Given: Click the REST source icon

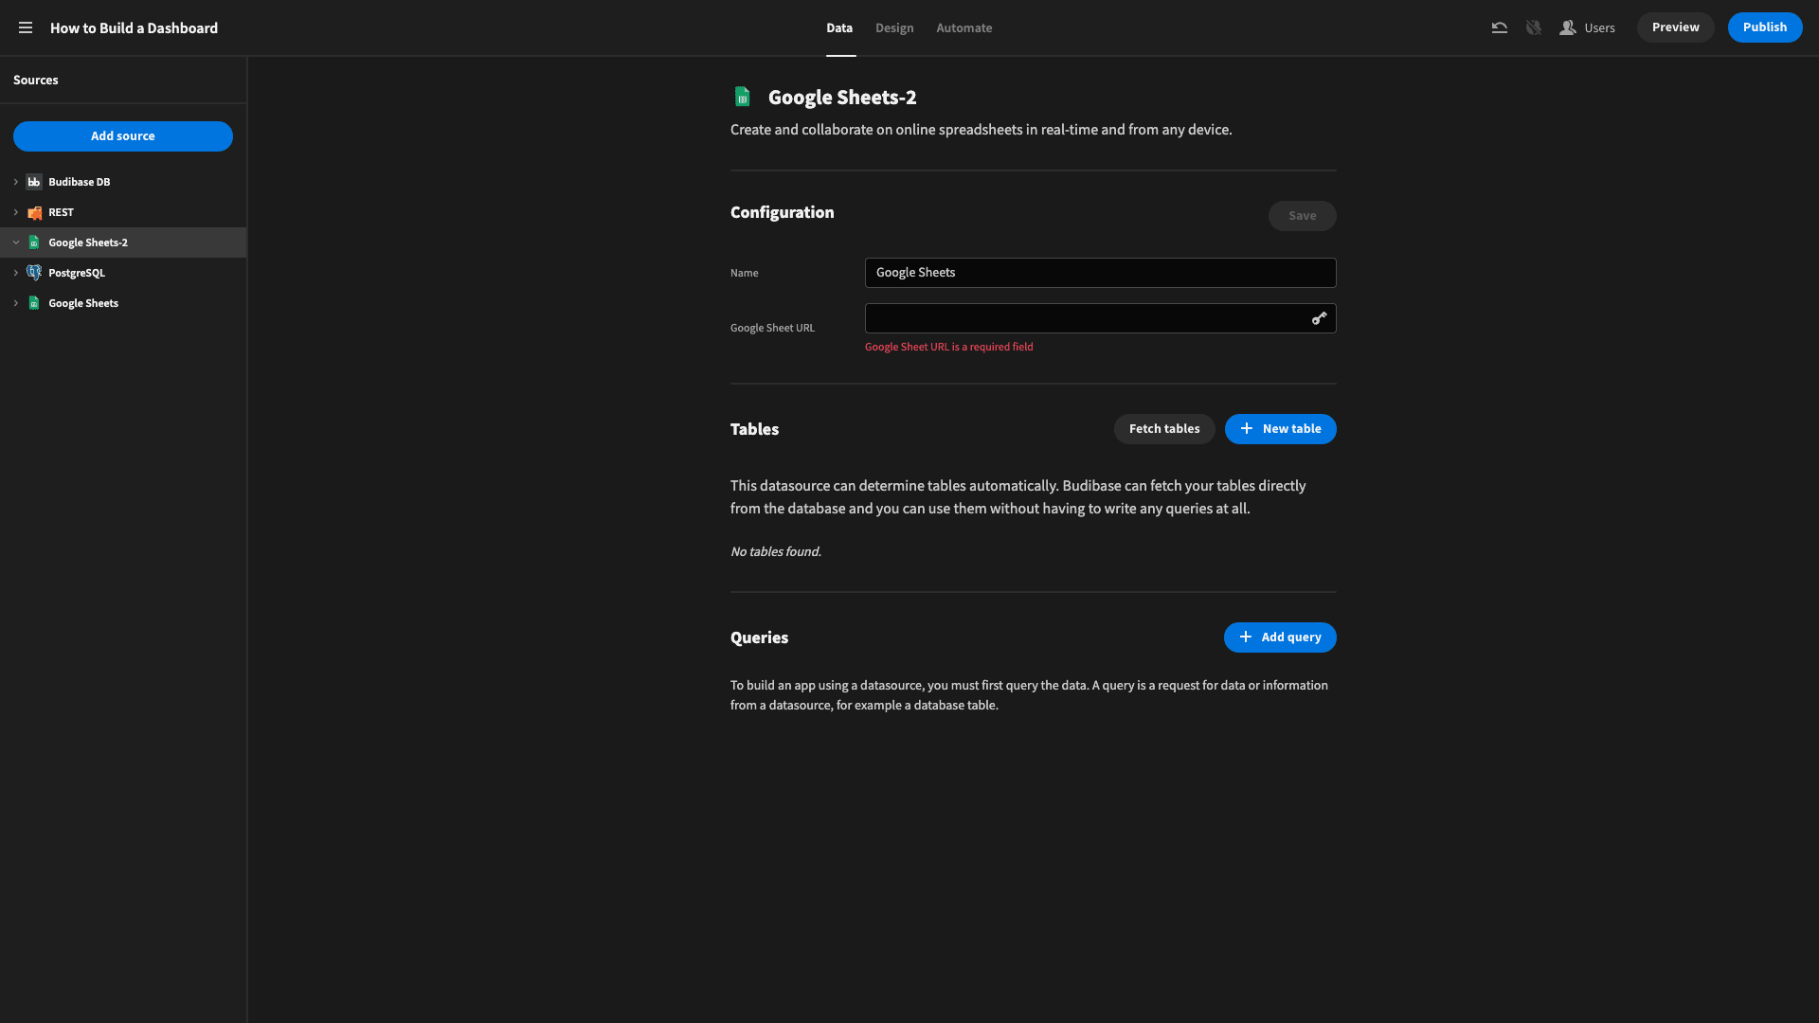Looking at the screenshot, I should tap(34, 212).
